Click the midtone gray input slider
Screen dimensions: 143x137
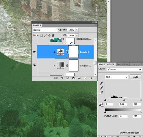(x=124, y=100)
